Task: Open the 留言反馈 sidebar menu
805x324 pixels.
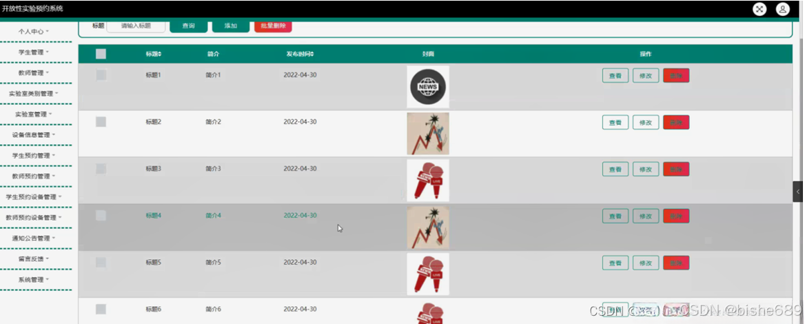Action: click(34, 259)
